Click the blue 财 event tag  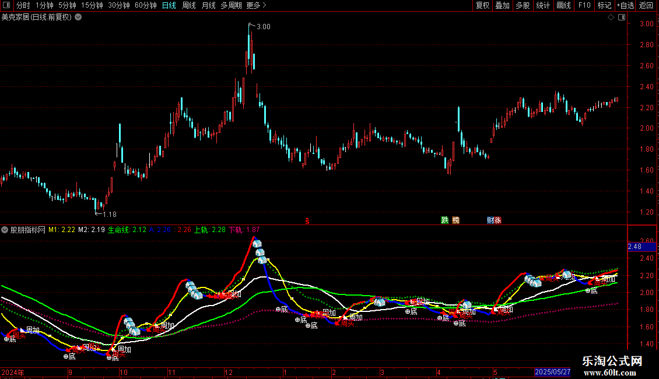pyautogui.click(x=490, y=220)
